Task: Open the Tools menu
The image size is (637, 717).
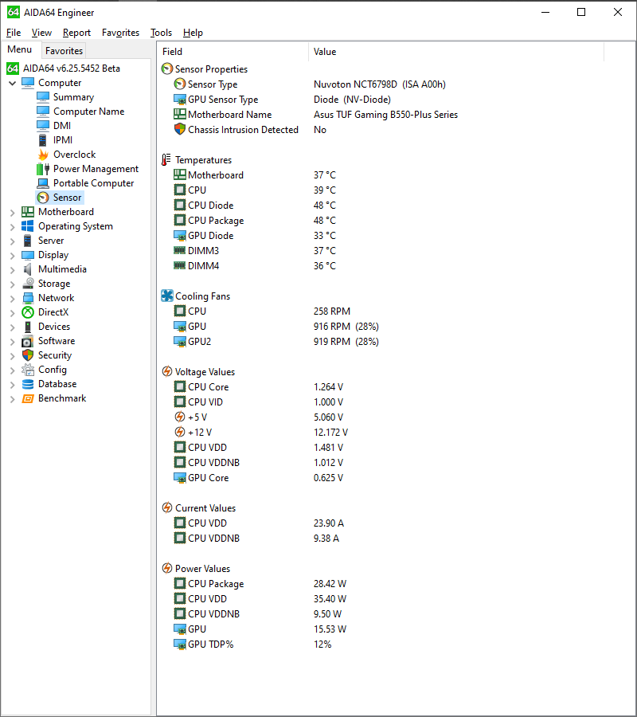Action: [x=162, y=33]
